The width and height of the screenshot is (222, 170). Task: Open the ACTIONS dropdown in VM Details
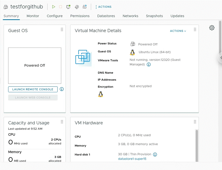(178, 31)
